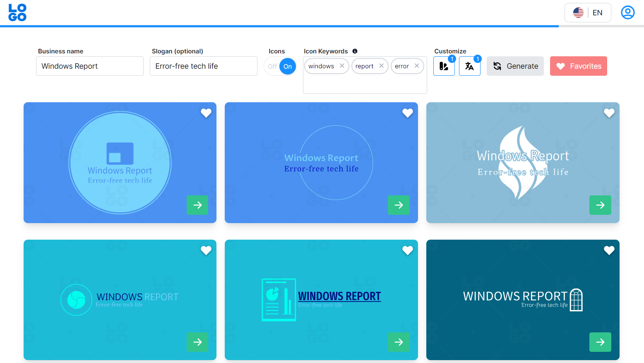644x363 pixels.
Task: Open the font customization options
Action: click(x=469, y=66)
